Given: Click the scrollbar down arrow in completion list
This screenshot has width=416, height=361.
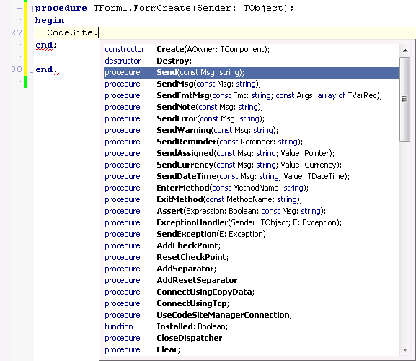Looking at the screenshot, I should 405,350.
